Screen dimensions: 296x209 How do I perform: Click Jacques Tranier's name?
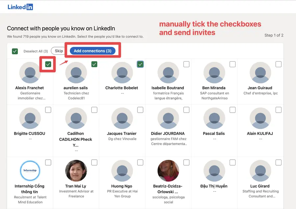coord(122,134)
